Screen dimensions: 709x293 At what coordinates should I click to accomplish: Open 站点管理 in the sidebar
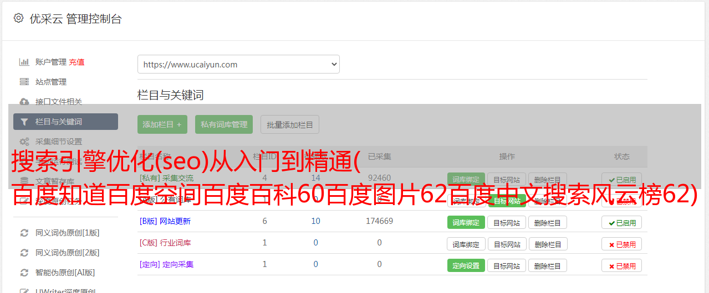pos(51,82)
